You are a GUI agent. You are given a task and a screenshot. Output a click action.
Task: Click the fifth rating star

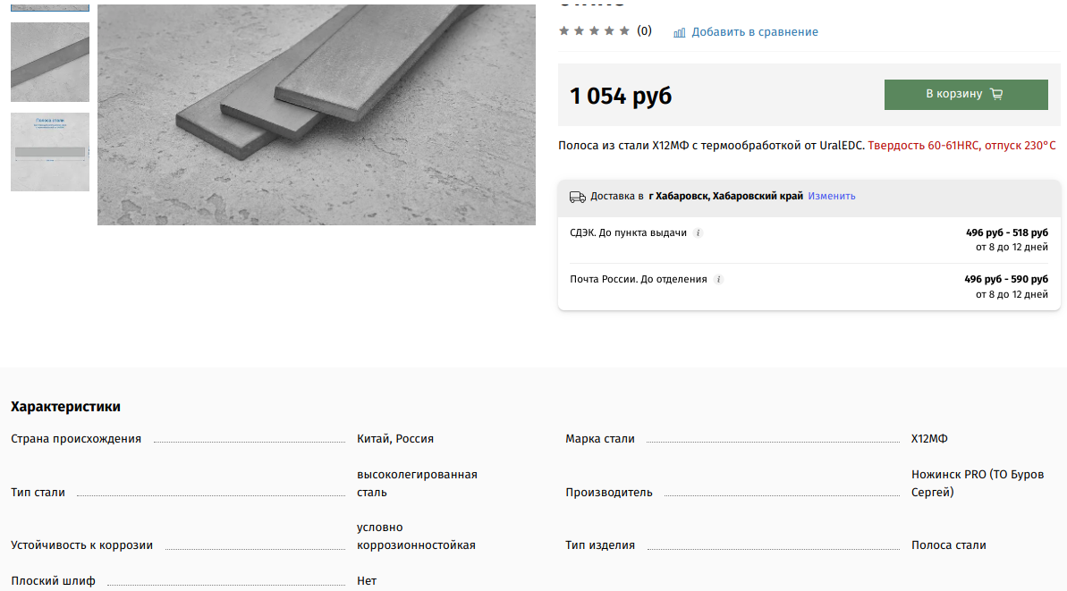pyautogui.click(x=626, y=30)
